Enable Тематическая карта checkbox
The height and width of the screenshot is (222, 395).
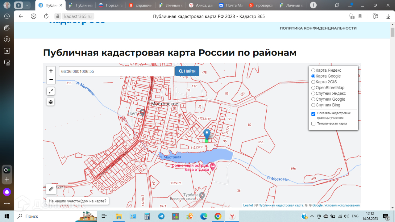pos(313,124)
